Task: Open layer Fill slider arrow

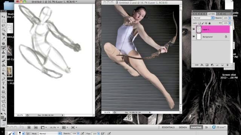Action: (229, 23)
